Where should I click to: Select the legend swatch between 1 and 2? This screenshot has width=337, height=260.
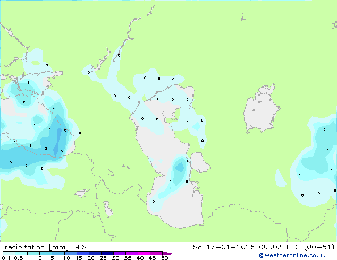pos(33,253)
